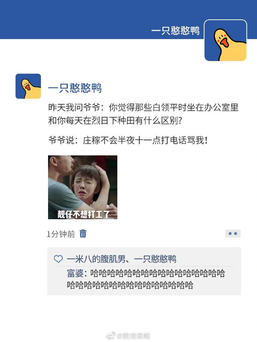The image size is (257, 342).
Task: Click the Weibo logo watermark
Action: point(111,335)
